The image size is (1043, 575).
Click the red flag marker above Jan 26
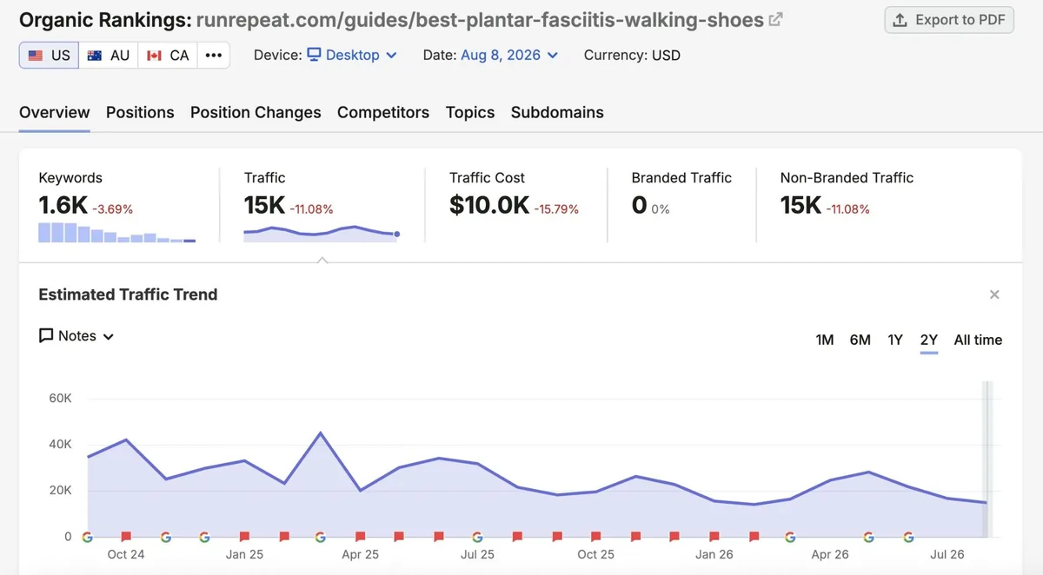pyautogui.click(x=714, y=537)
